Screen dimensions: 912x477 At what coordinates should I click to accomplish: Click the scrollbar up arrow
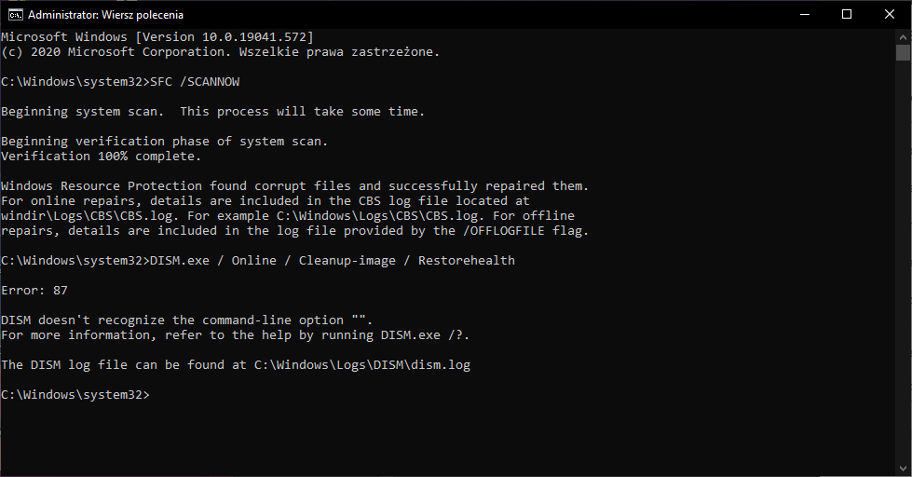903,36
